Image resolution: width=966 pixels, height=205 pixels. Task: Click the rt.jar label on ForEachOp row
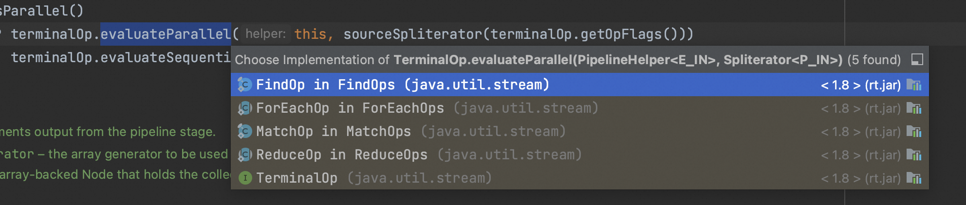pos(882,108)
